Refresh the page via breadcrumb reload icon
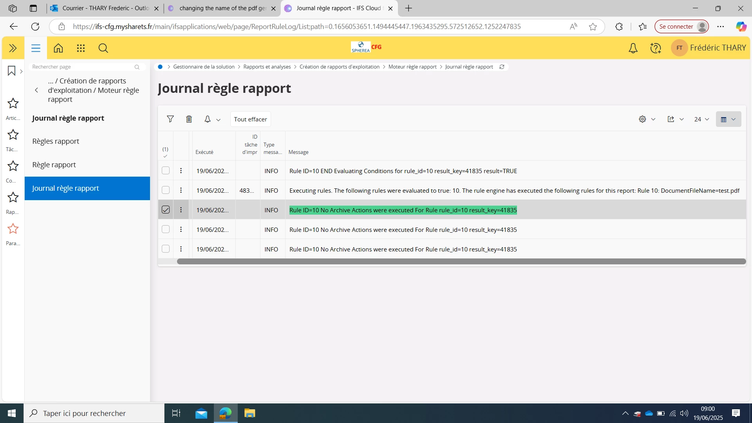752x423 pixels. tap(502, 67)
